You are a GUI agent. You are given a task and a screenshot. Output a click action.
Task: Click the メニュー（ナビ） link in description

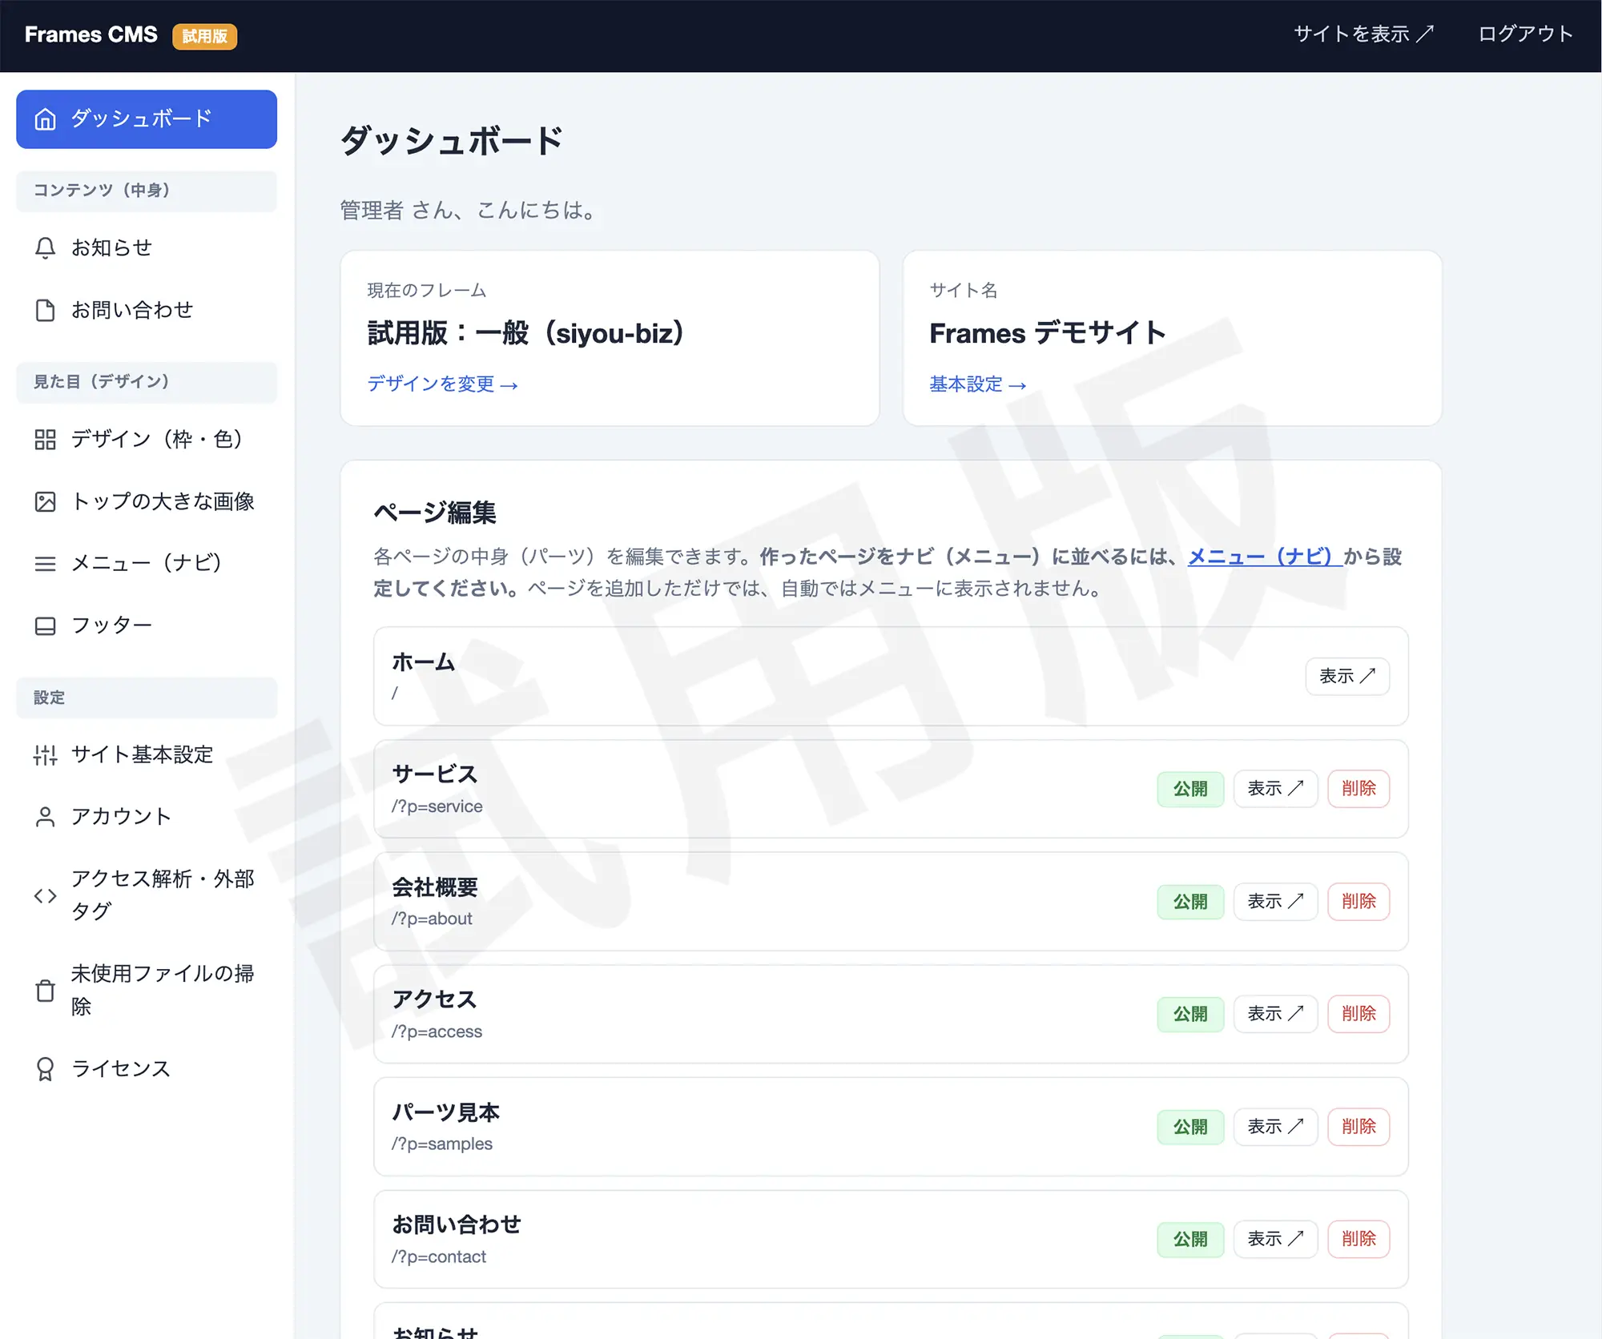coord(1265,557)
